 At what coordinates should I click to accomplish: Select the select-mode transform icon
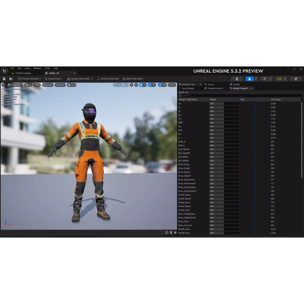point(115,85)
